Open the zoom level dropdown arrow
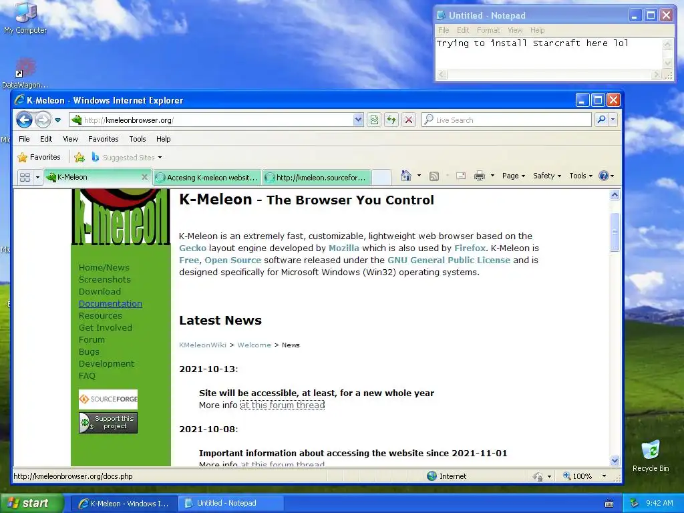684x513 pixels. pyautogui.click(x=604, y=476)
